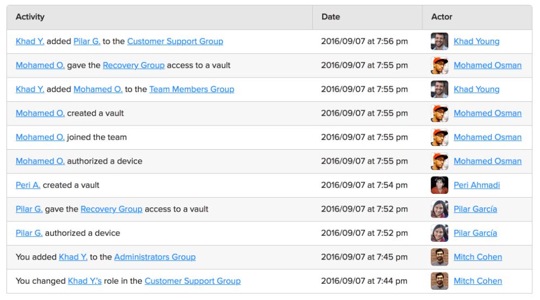Open the Customer Support Group link in the first row

click(x=175, y=41)
